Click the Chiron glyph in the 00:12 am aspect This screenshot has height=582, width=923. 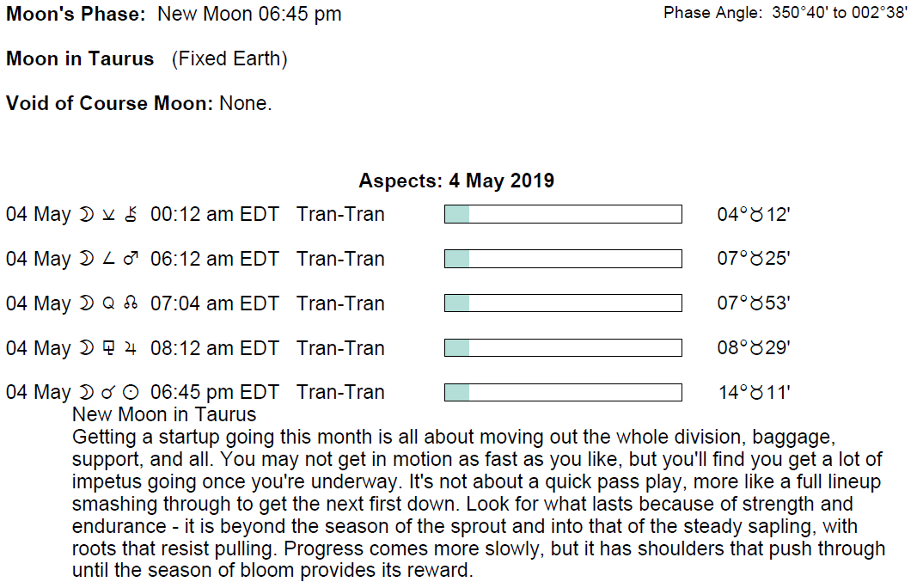point(131,215)
